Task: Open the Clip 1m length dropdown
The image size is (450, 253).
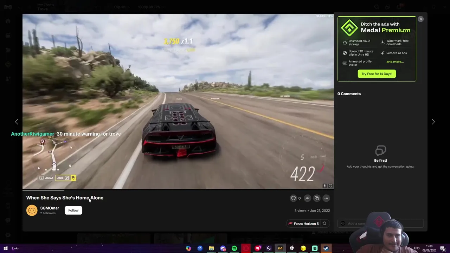Action: point(122,7)
